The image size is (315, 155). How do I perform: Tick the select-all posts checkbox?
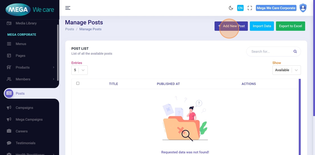click(x=78, y=83)
